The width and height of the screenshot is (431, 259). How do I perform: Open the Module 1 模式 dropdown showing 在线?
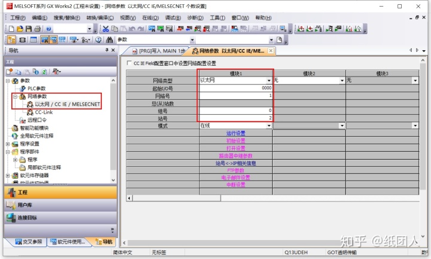[x=269, y=126]
